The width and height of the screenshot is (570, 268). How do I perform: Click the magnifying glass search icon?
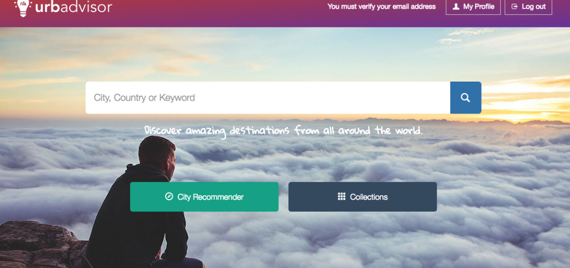point(465,98)
